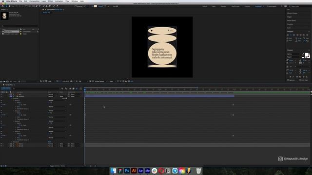Open the Effect menu
Screen dimensions: 312x175
(x=51, y=1)
